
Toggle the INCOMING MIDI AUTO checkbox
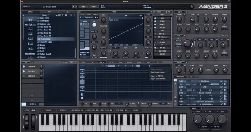click(x=81, y=55)
